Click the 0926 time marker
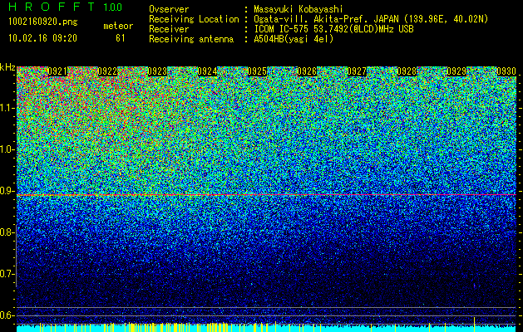This screenshot has height=332, width=523. pos(307,71)
